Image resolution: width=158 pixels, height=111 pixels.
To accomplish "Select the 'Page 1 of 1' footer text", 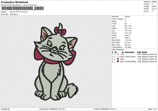I will point(152,109).
